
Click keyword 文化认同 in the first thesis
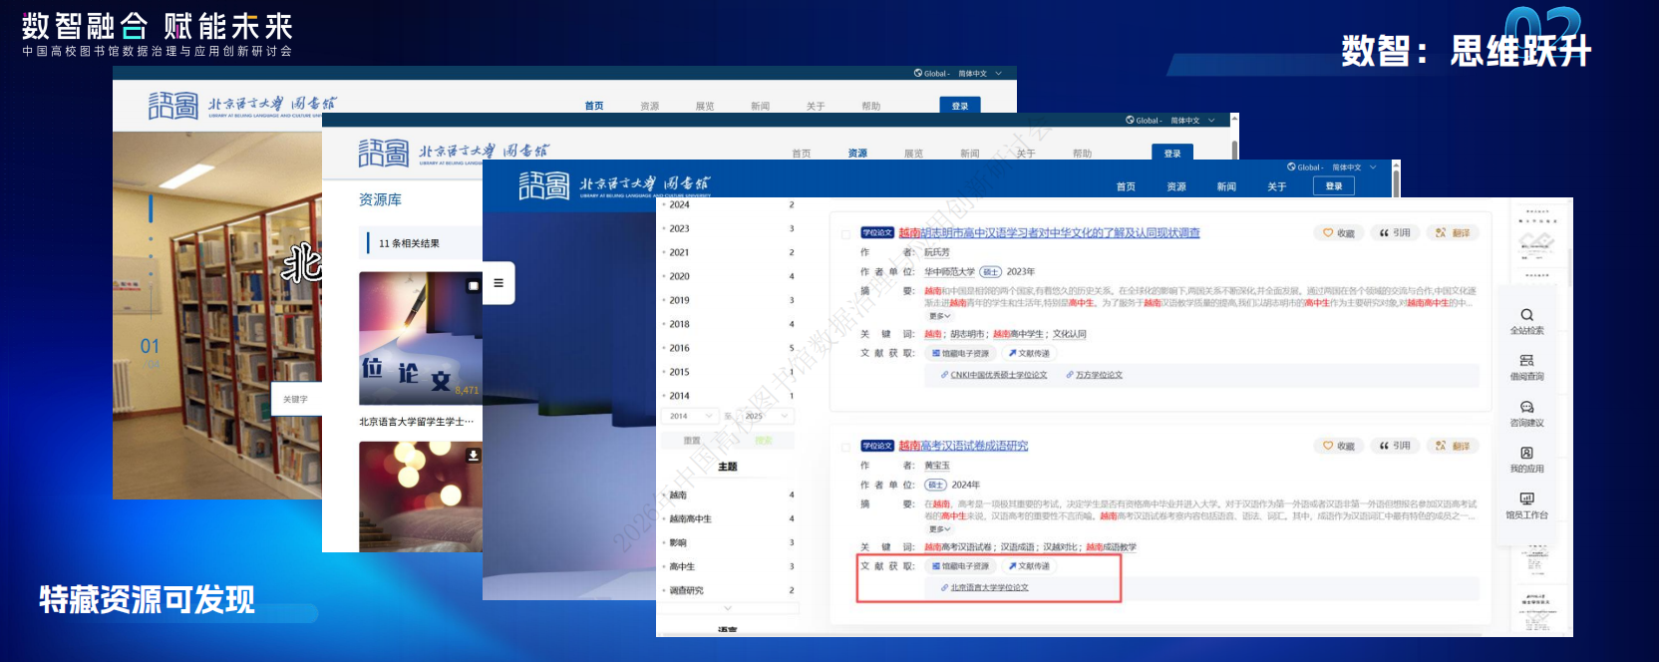click(x=1069, y=334)
